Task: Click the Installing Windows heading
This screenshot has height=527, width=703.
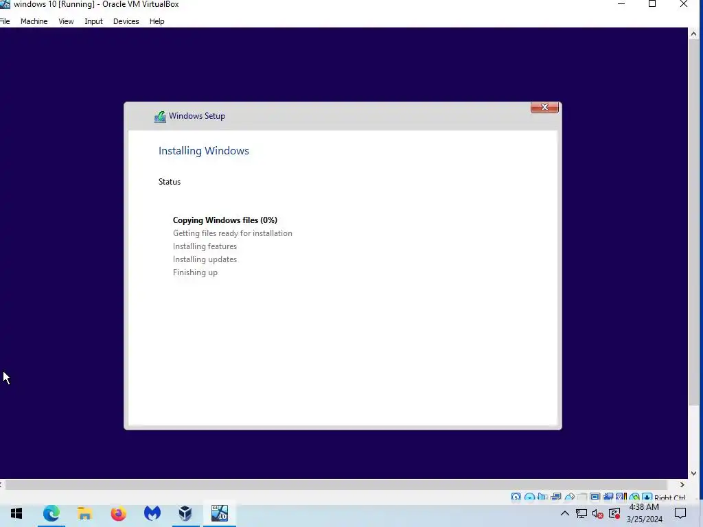Action: [x=203, y=150]
